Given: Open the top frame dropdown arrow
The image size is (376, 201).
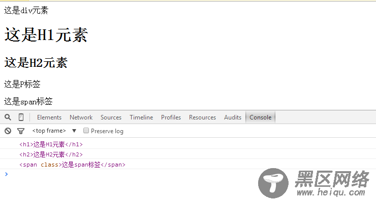Looking at the screenshot, I should point(74,131).
